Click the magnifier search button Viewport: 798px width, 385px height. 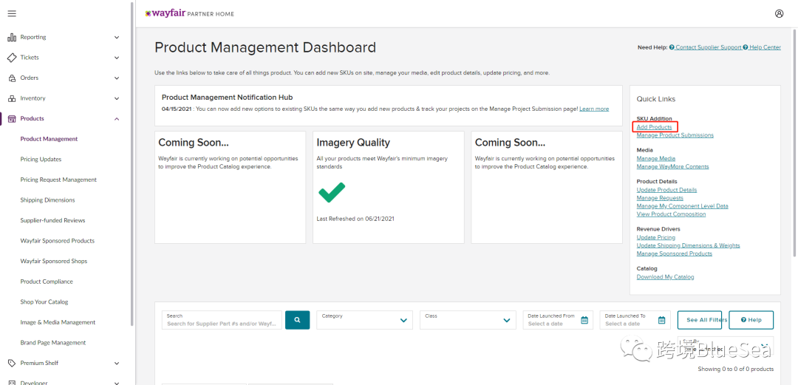coord(298,320)
